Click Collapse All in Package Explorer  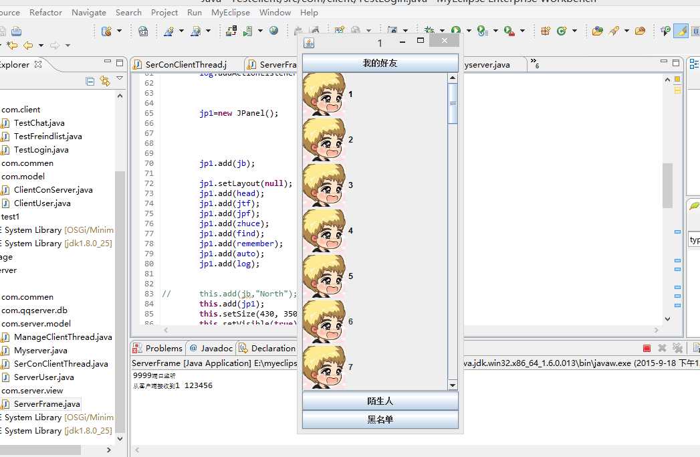click(90, 82)
